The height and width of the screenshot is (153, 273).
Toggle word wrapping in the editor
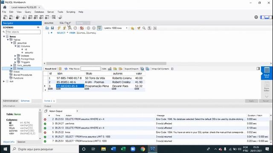point(155,28)
